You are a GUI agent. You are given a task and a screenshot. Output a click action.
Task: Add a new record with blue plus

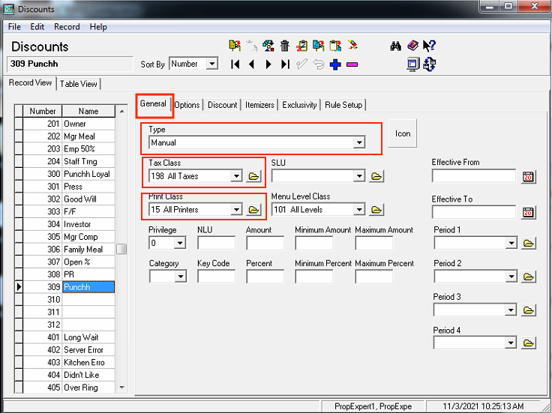click(x=335, y=64)
